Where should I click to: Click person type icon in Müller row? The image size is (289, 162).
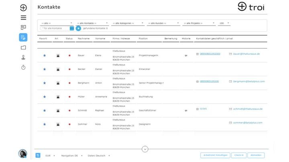[58, 97]
